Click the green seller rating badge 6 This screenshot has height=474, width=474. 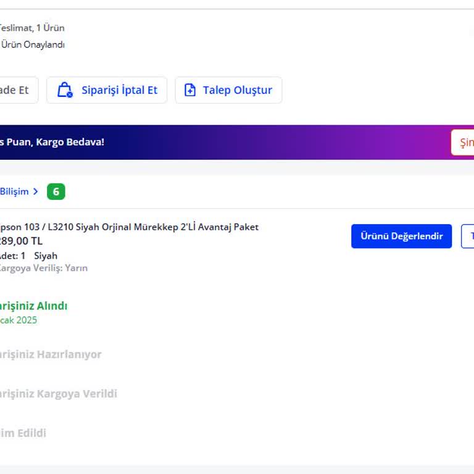coord(56,192)
